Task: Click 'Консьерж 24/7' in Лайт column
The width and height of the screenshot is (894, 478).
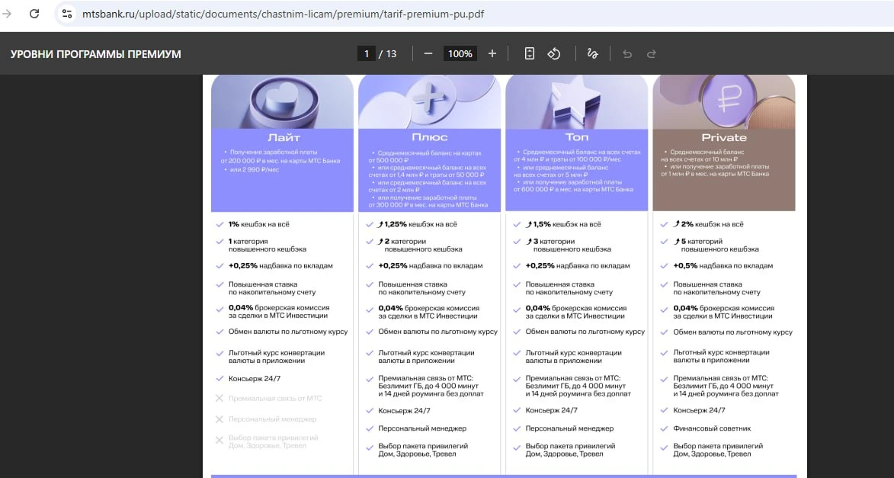Action: 255,378
